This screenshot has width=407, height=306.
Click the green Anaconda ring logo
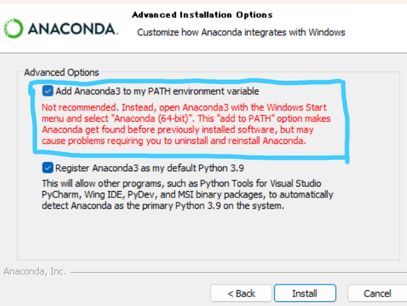click(x=14, y=28)
